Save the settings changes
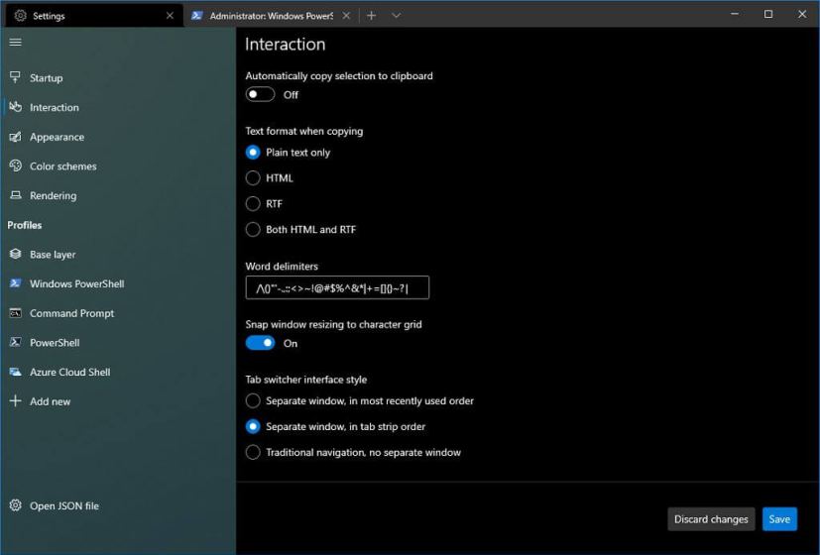 (x=779, y=519)
